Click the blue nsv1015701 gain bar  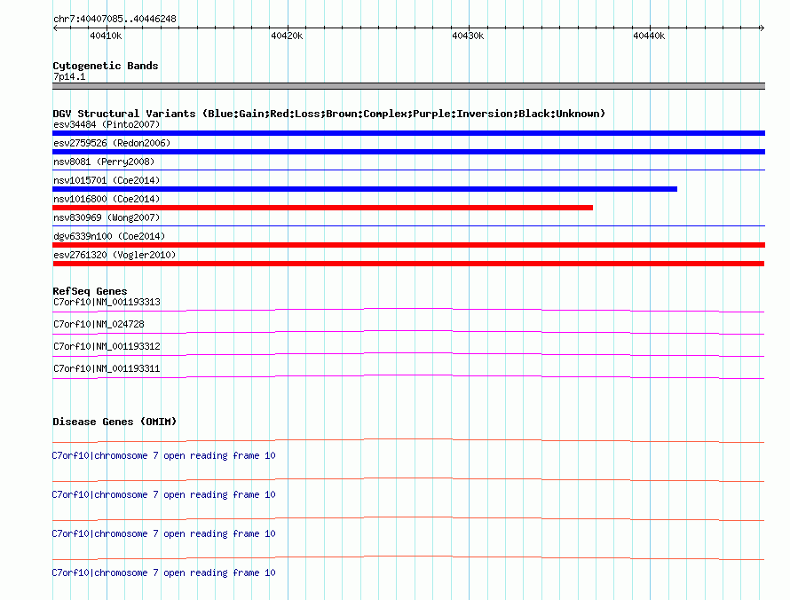point(365,189)
